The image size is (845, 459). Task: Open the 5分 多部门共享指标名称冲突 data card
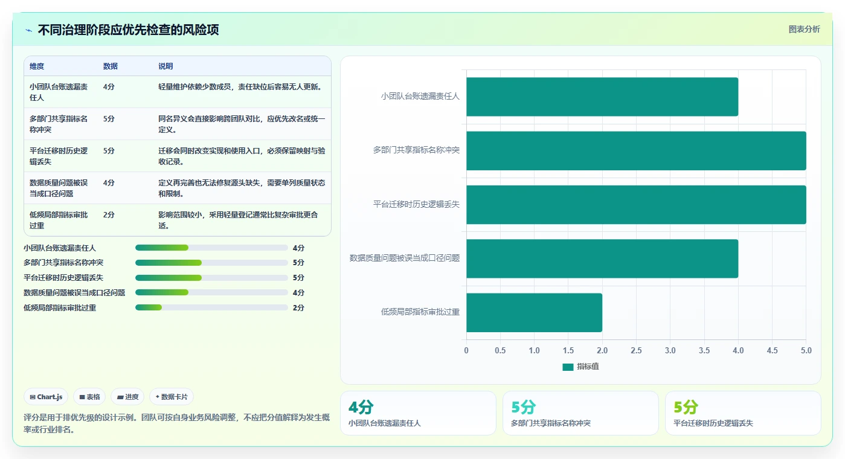[x=580, y=413]
